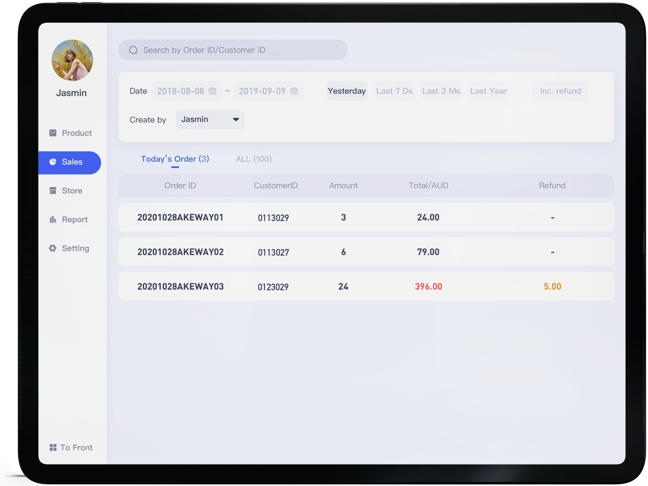Viewport: 648px width, 486px height.
Task: Select the Yesterday date filter
Action: click(347, 91)
